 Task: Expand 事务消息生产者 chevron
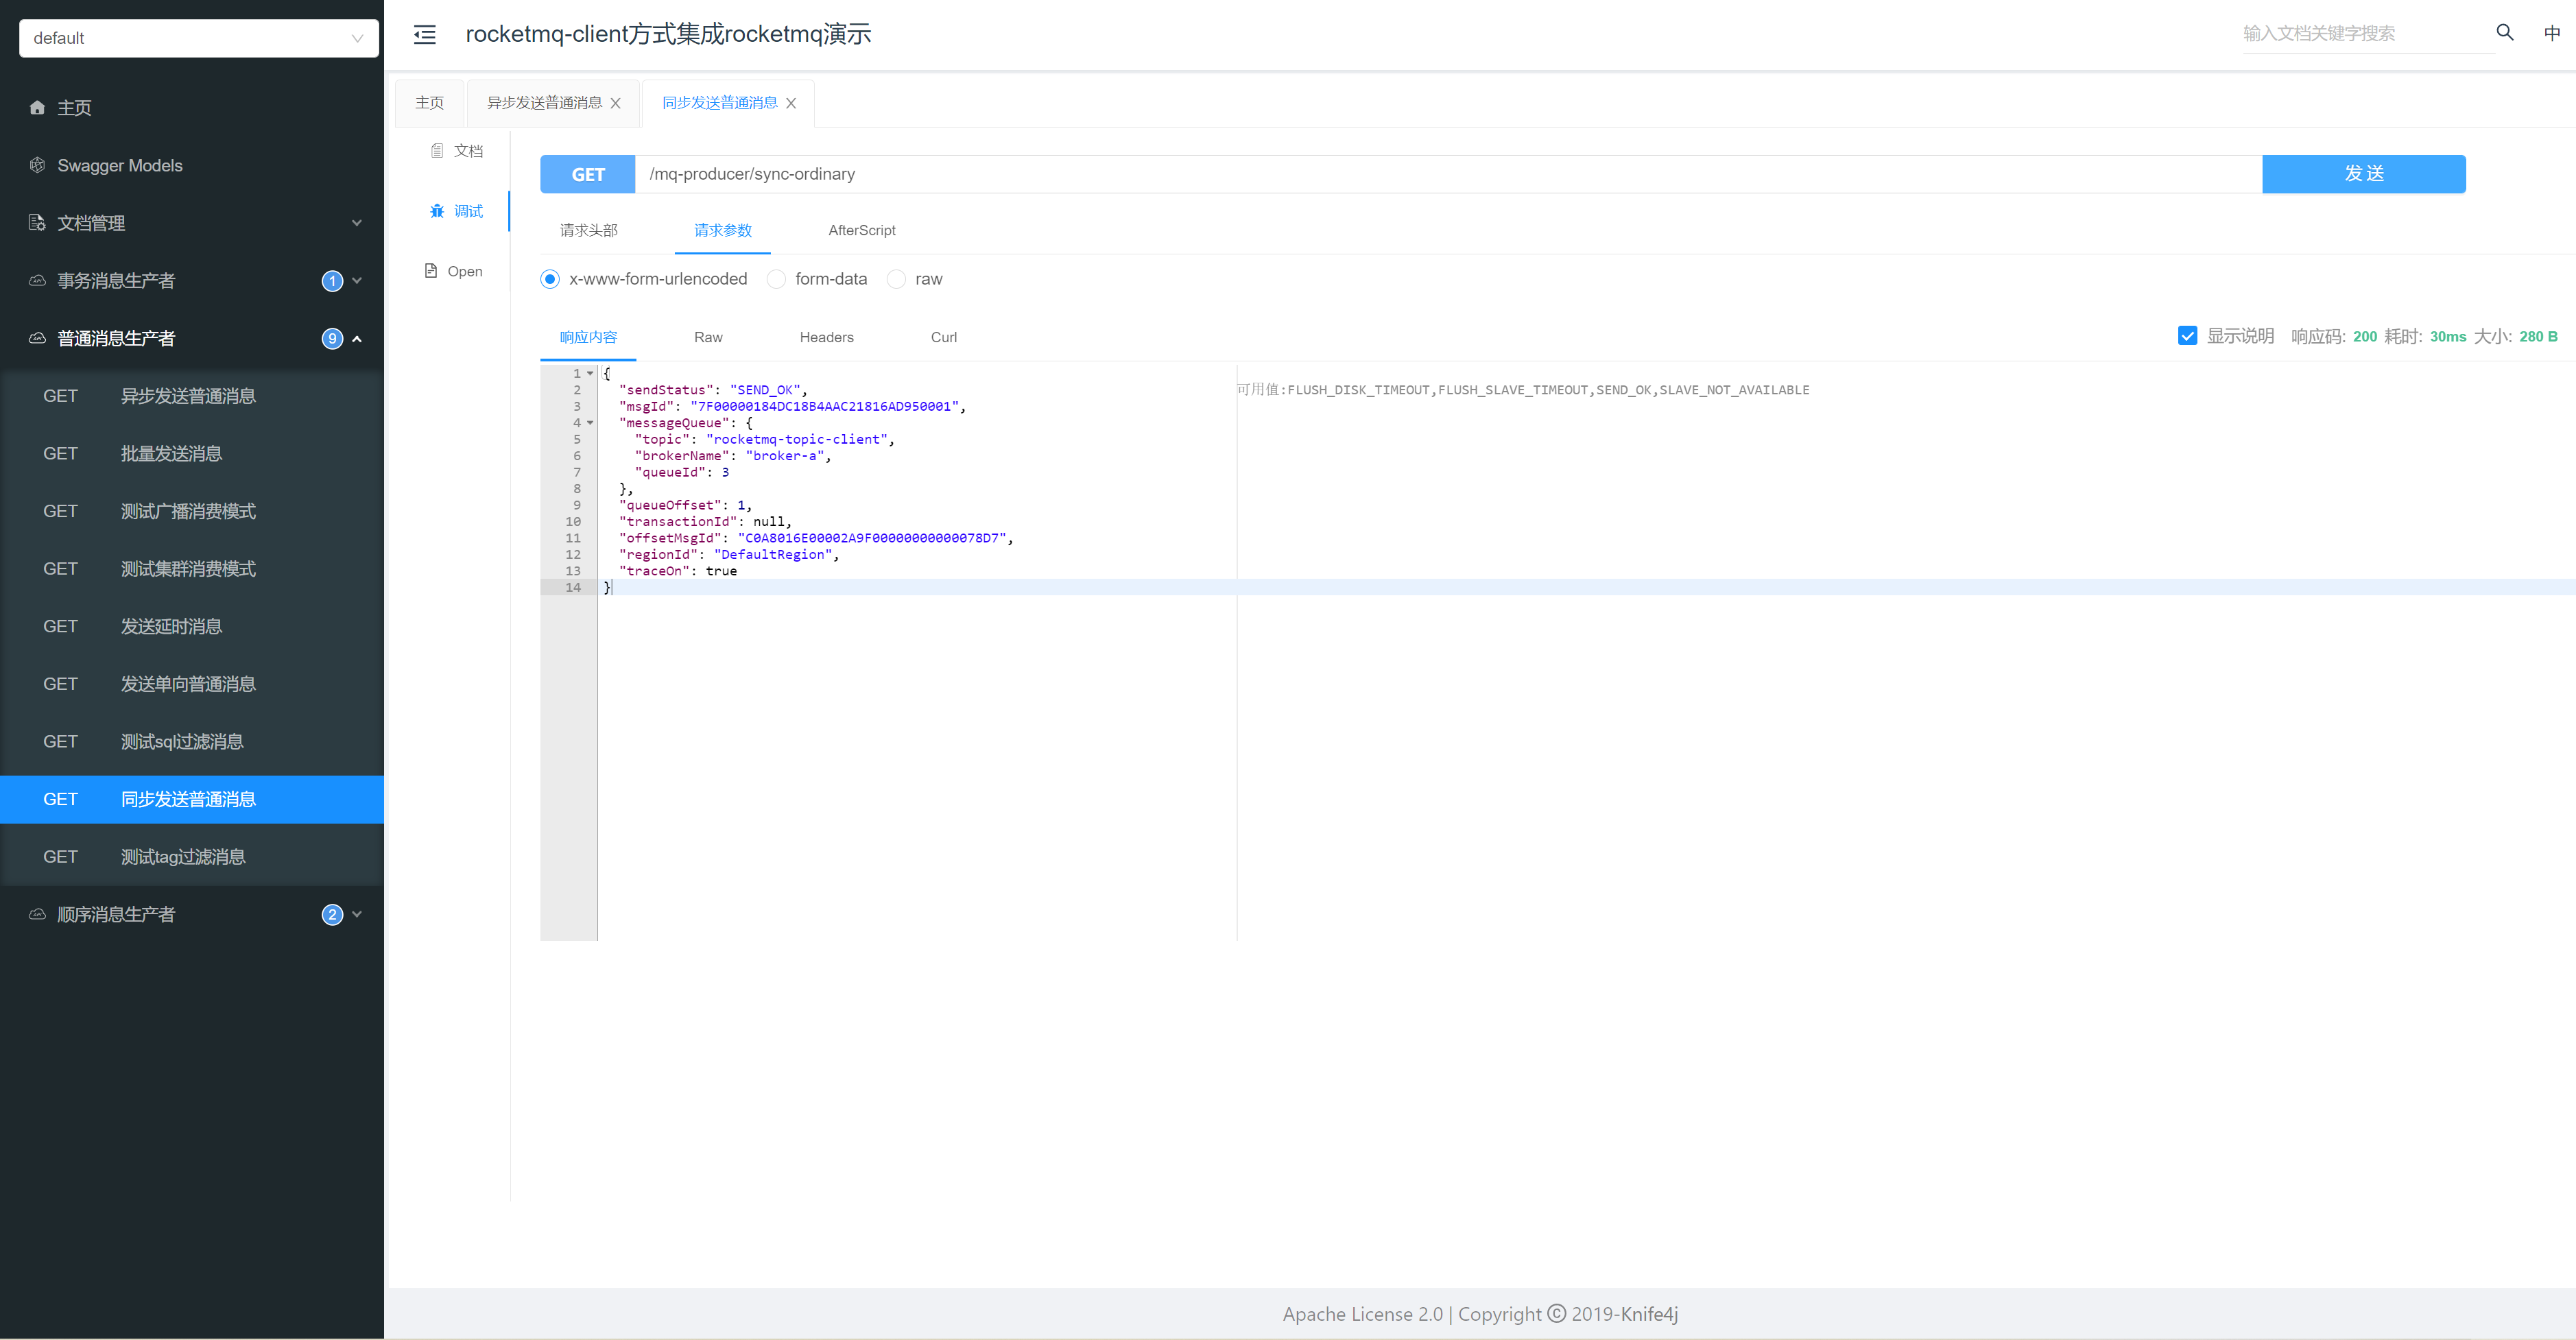[x=356, y=281]
